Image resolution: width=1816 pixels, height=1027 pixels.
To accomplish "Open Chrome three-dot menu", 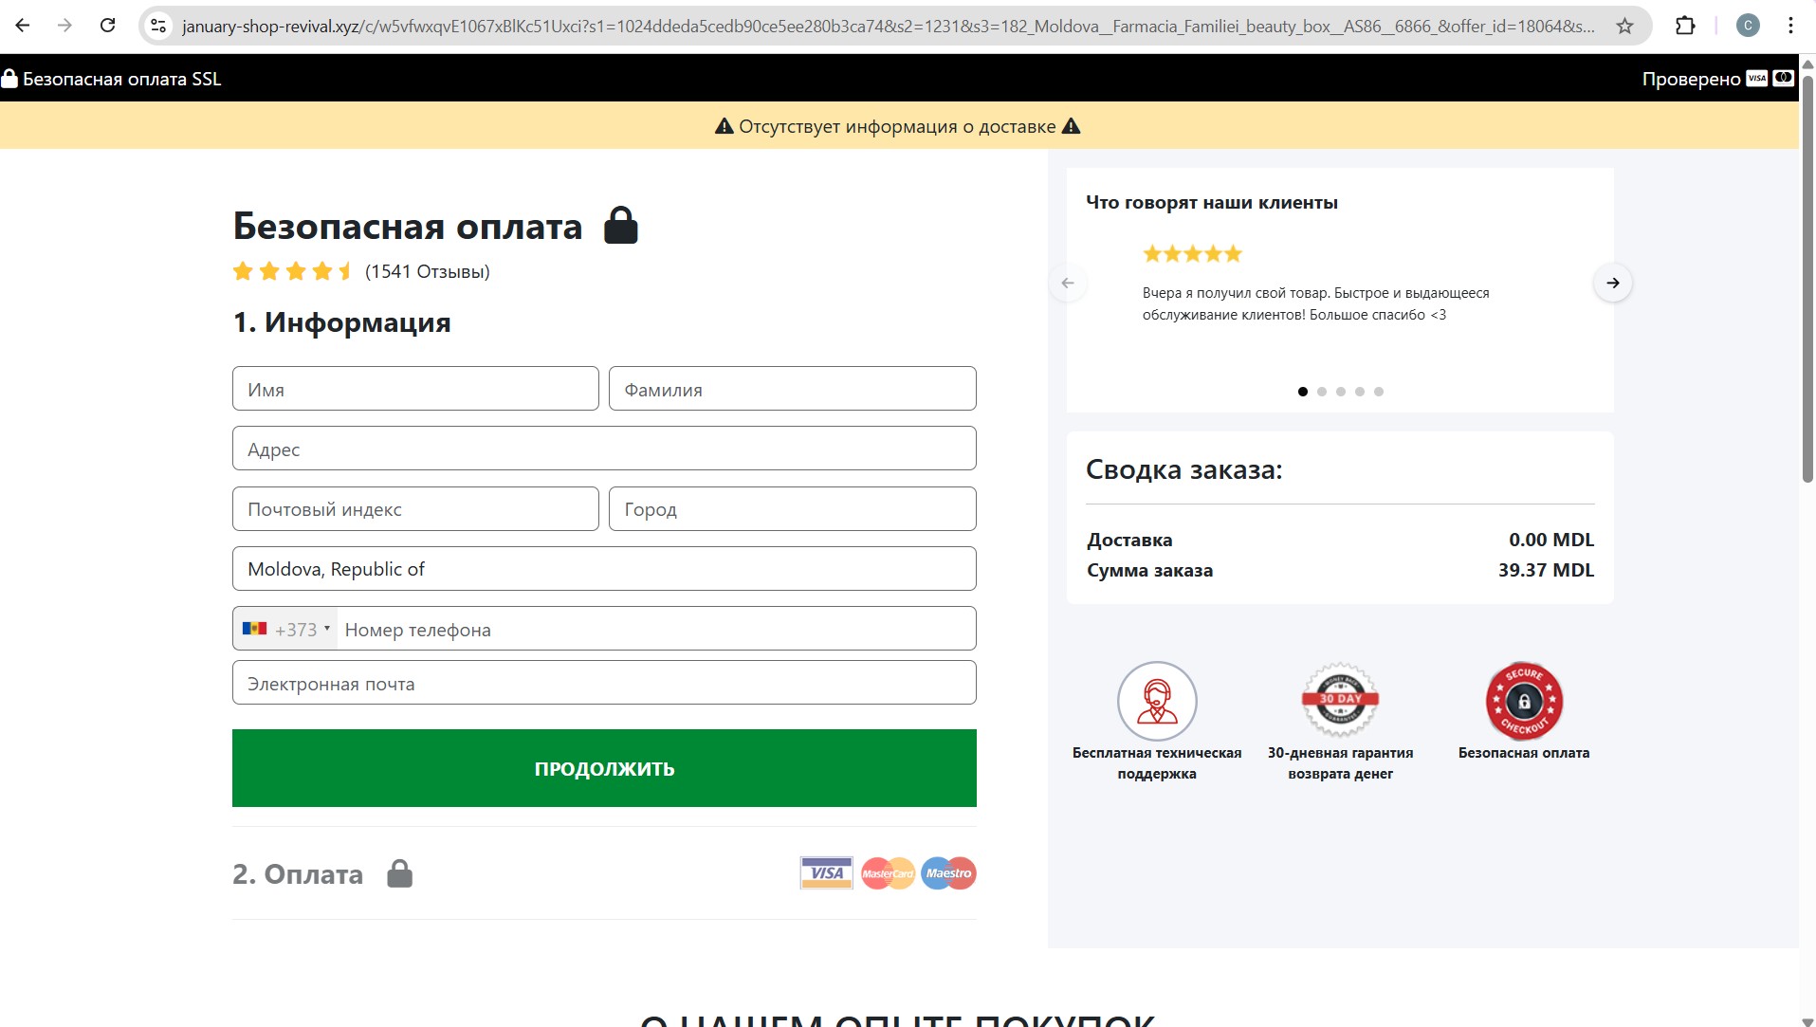I will (x=1790, y=26).
